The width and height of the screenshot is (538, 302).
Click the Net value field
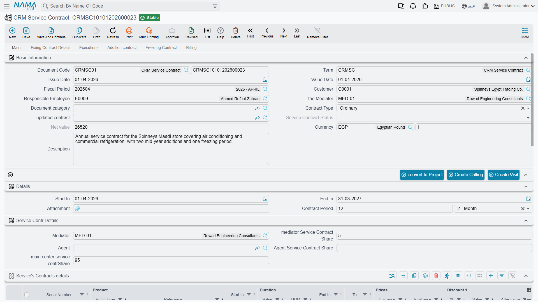tap(171, 127)
